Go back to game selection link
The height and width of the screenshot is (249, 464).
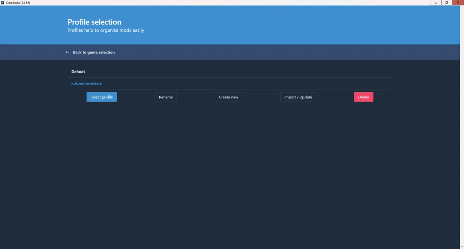pos(94,52)
